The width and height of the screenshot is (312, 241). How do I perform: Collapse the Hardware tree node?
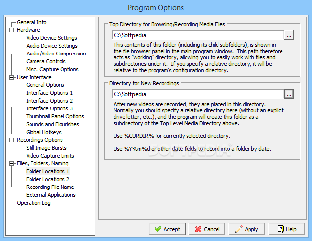tap(12, 30)
